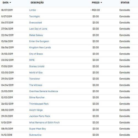Image resolution: width=138 pixels, height=138 pixels.
Task: Sort by the PREÇO column arrow
Action: pyautogui.click(x=101, y=2)
